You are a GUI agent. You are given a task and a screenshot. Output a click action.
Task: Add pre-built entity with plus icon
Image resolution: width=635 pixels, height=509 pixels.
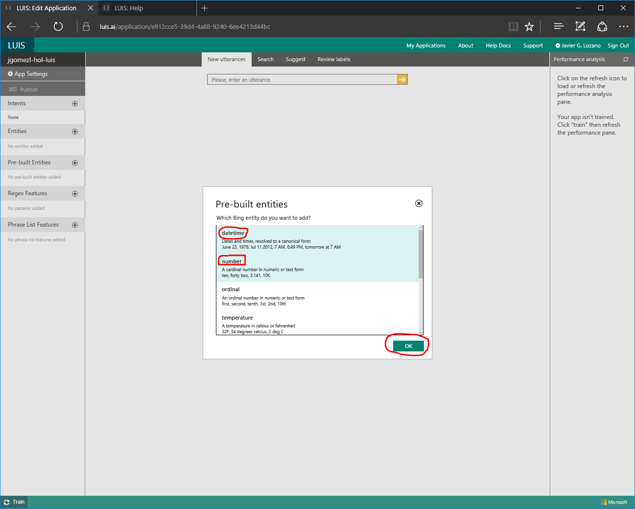pos(75,163)
